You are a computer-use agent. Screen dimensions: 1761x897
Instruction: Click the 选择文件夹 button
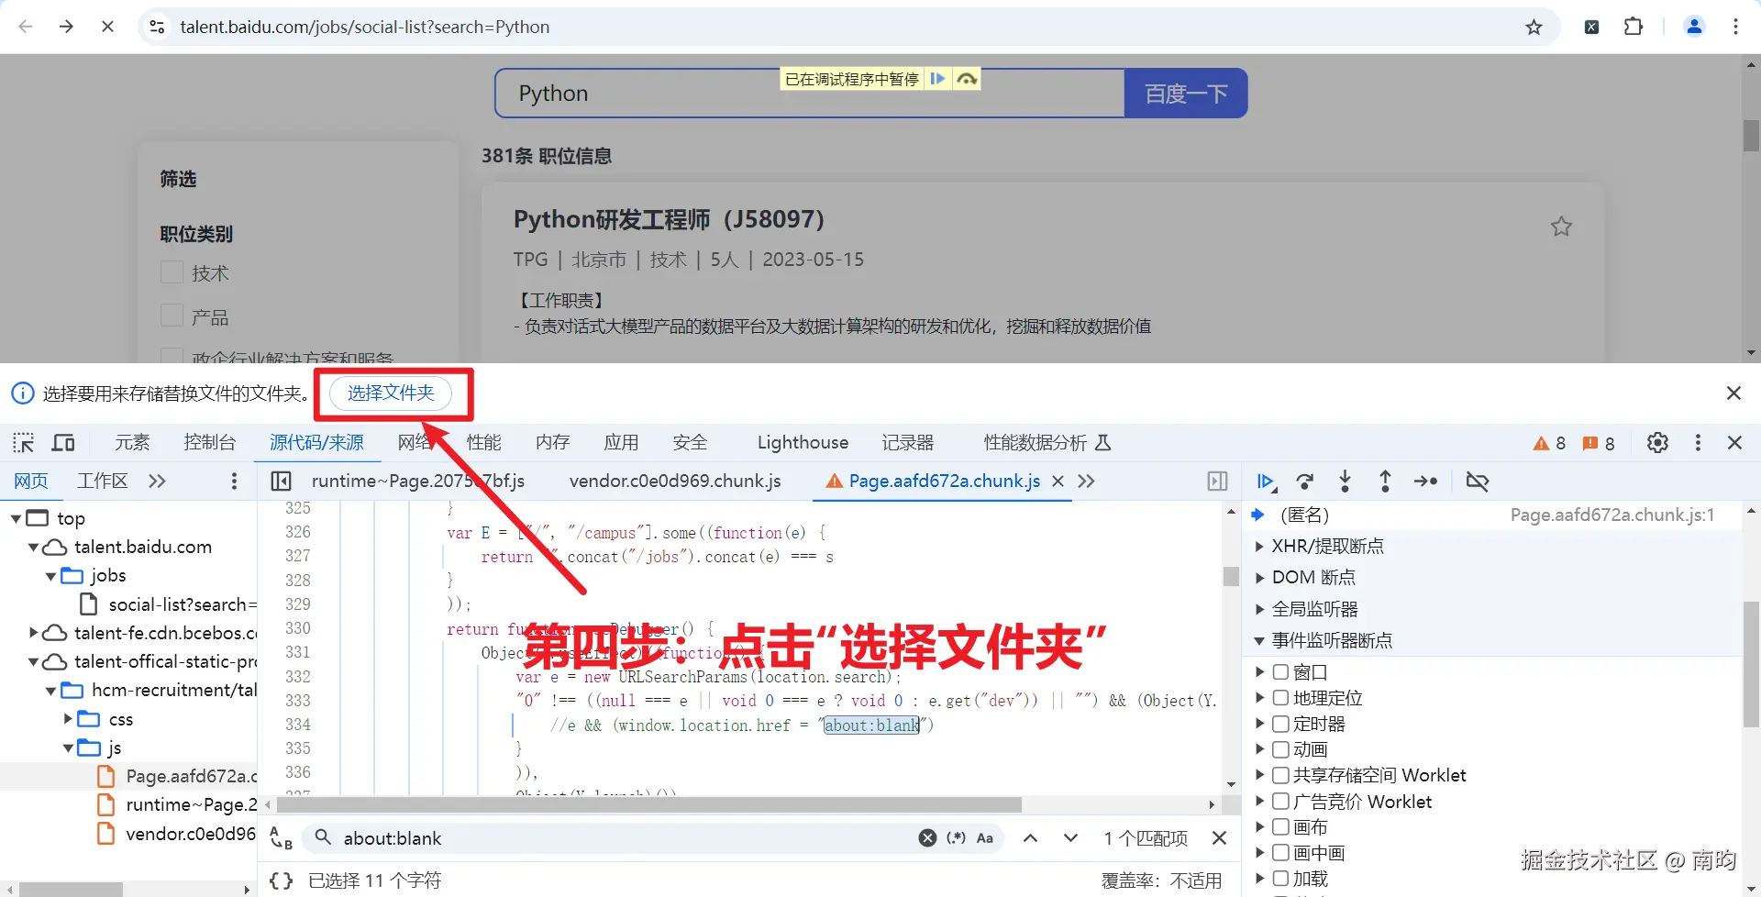[393, 393]
